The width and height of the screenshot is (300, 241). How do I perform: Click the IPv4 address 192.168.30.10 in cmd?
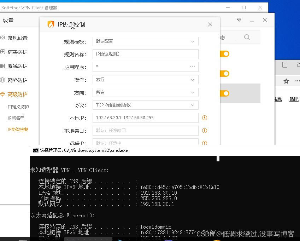pyautogui.click(x=159, y=193)
